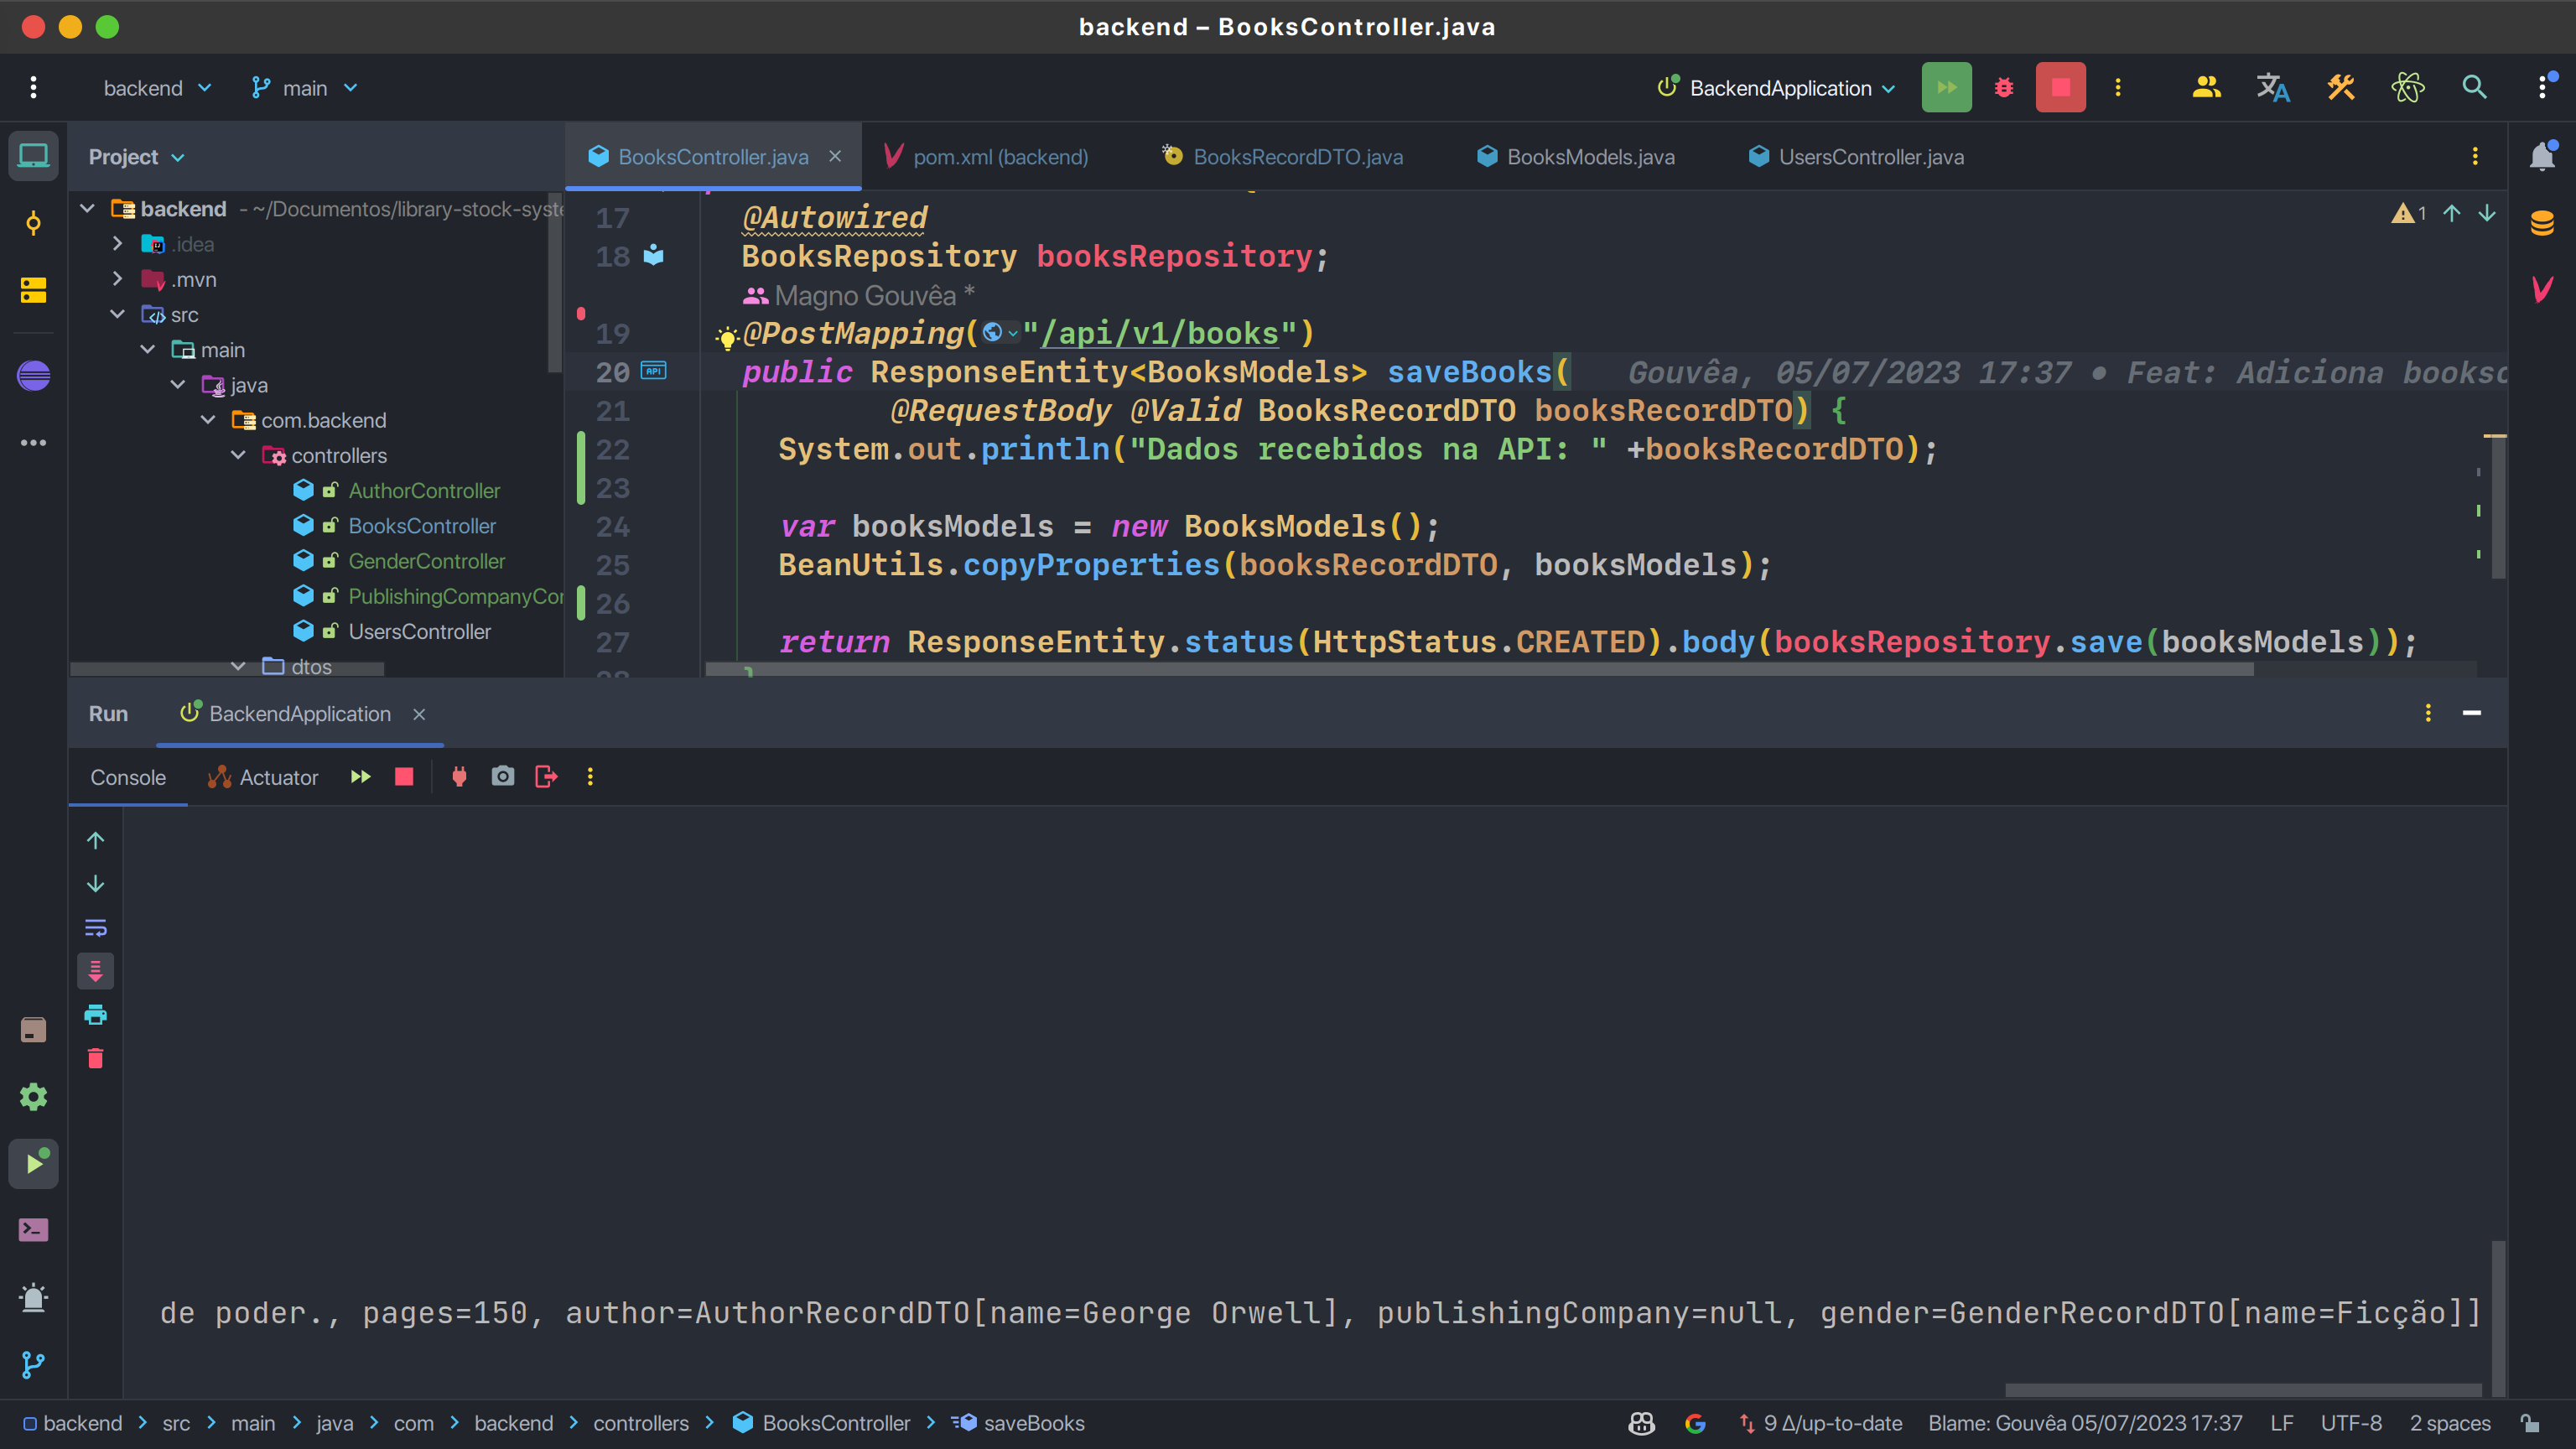Image resolution: width=2576 pixels, height=1449 pixels.
Task: Select the Actuator tab
Action: point(262,777)
